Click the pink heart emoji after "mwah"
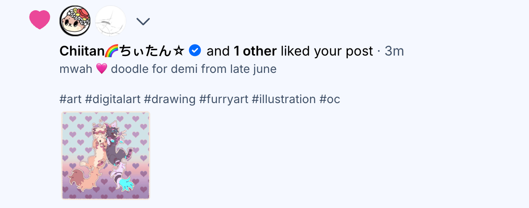Viewport: 529px width, 208px height. coord(102,69)
